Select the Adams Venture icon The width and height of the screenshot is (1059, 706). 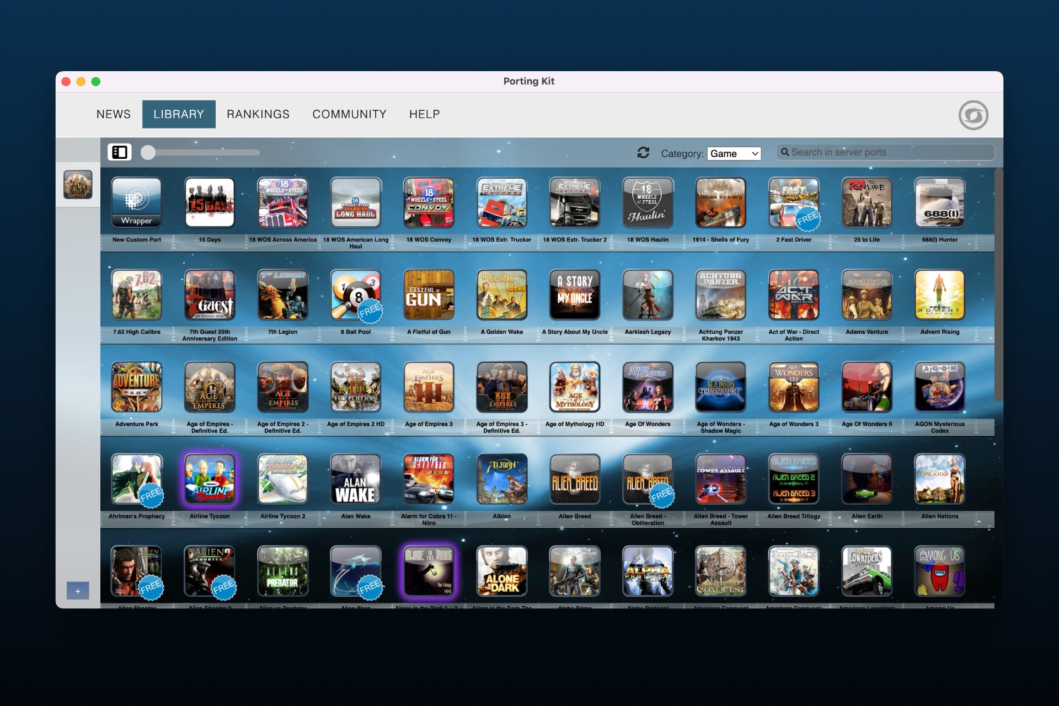[x=867, y=295]
